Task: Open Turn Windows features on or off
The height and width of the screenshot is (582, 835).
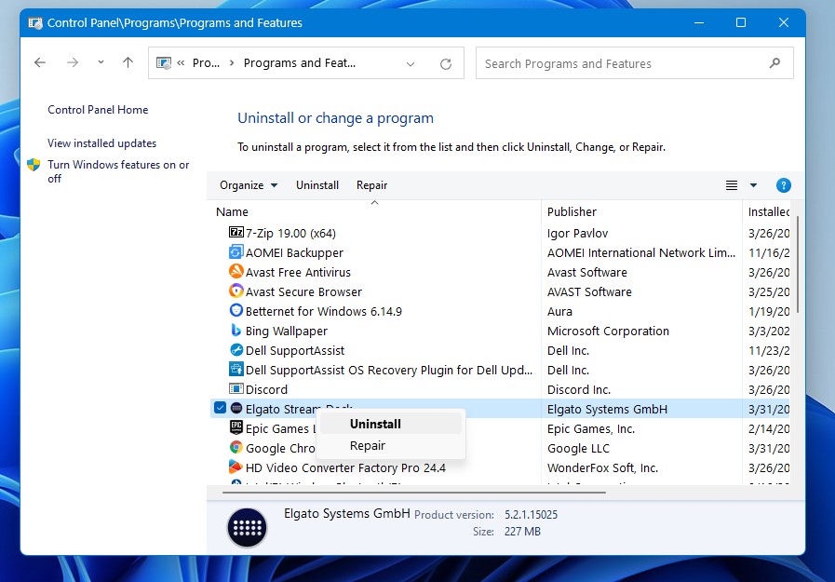Action: point(118,171)
